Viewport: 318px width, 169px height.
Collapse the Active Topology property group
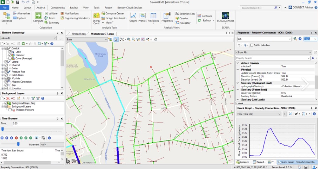coord(238,63)
